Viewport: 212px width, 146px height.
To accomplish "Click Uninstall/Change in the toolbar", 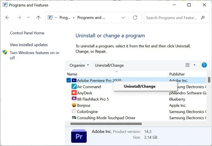I will [109, 65].
